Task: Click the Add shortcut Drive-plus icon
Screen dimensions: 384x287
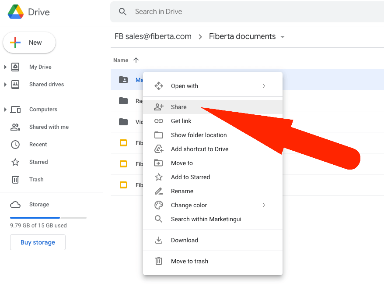Action: [x=159, y=149]
